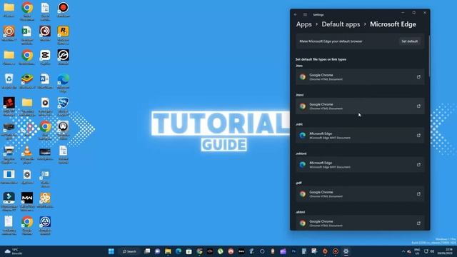Navigate to Apps in the breadcrumb
The height and width of the screenshot is (257, 457).
[x=303, y=24]
